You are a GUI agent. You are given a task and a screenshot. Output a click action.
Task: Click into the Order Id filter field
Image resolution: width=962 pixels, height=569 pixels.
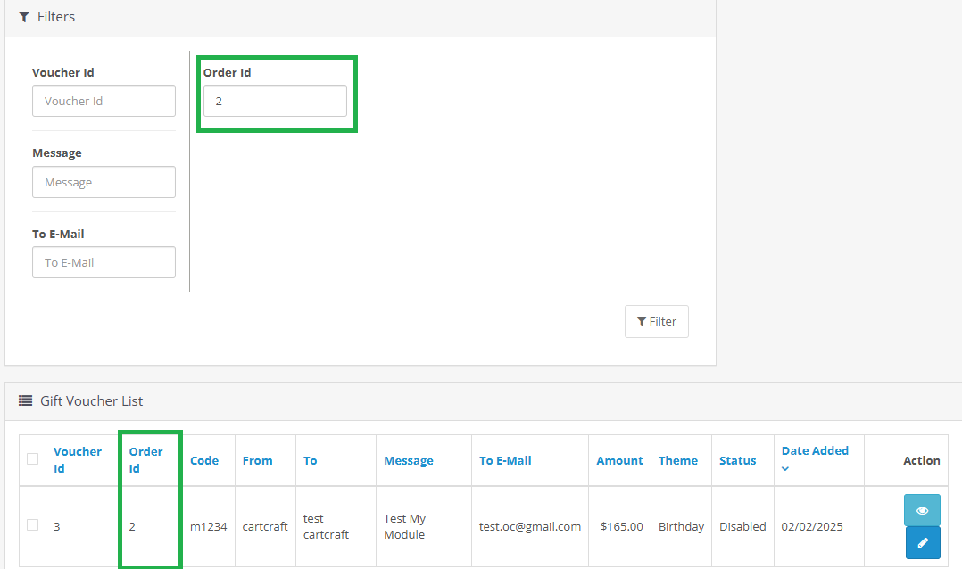tap(275, 101)
